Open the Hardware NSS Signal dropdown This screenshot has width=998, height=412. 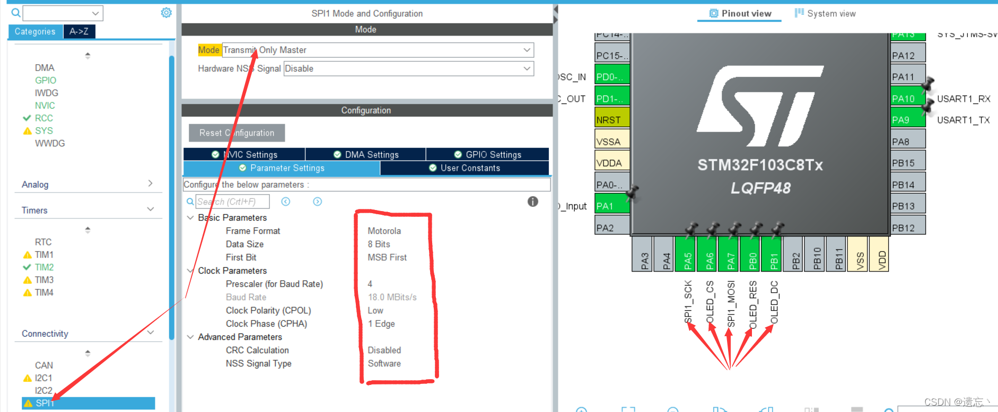click(x=409, y=68)
